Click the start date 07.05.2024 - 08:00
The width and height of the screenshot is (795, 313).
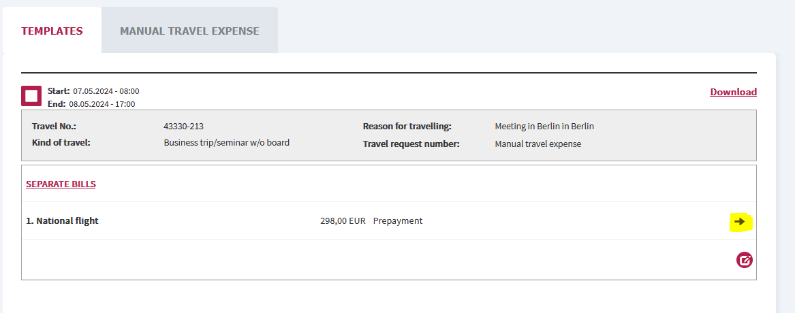[106, 91]
